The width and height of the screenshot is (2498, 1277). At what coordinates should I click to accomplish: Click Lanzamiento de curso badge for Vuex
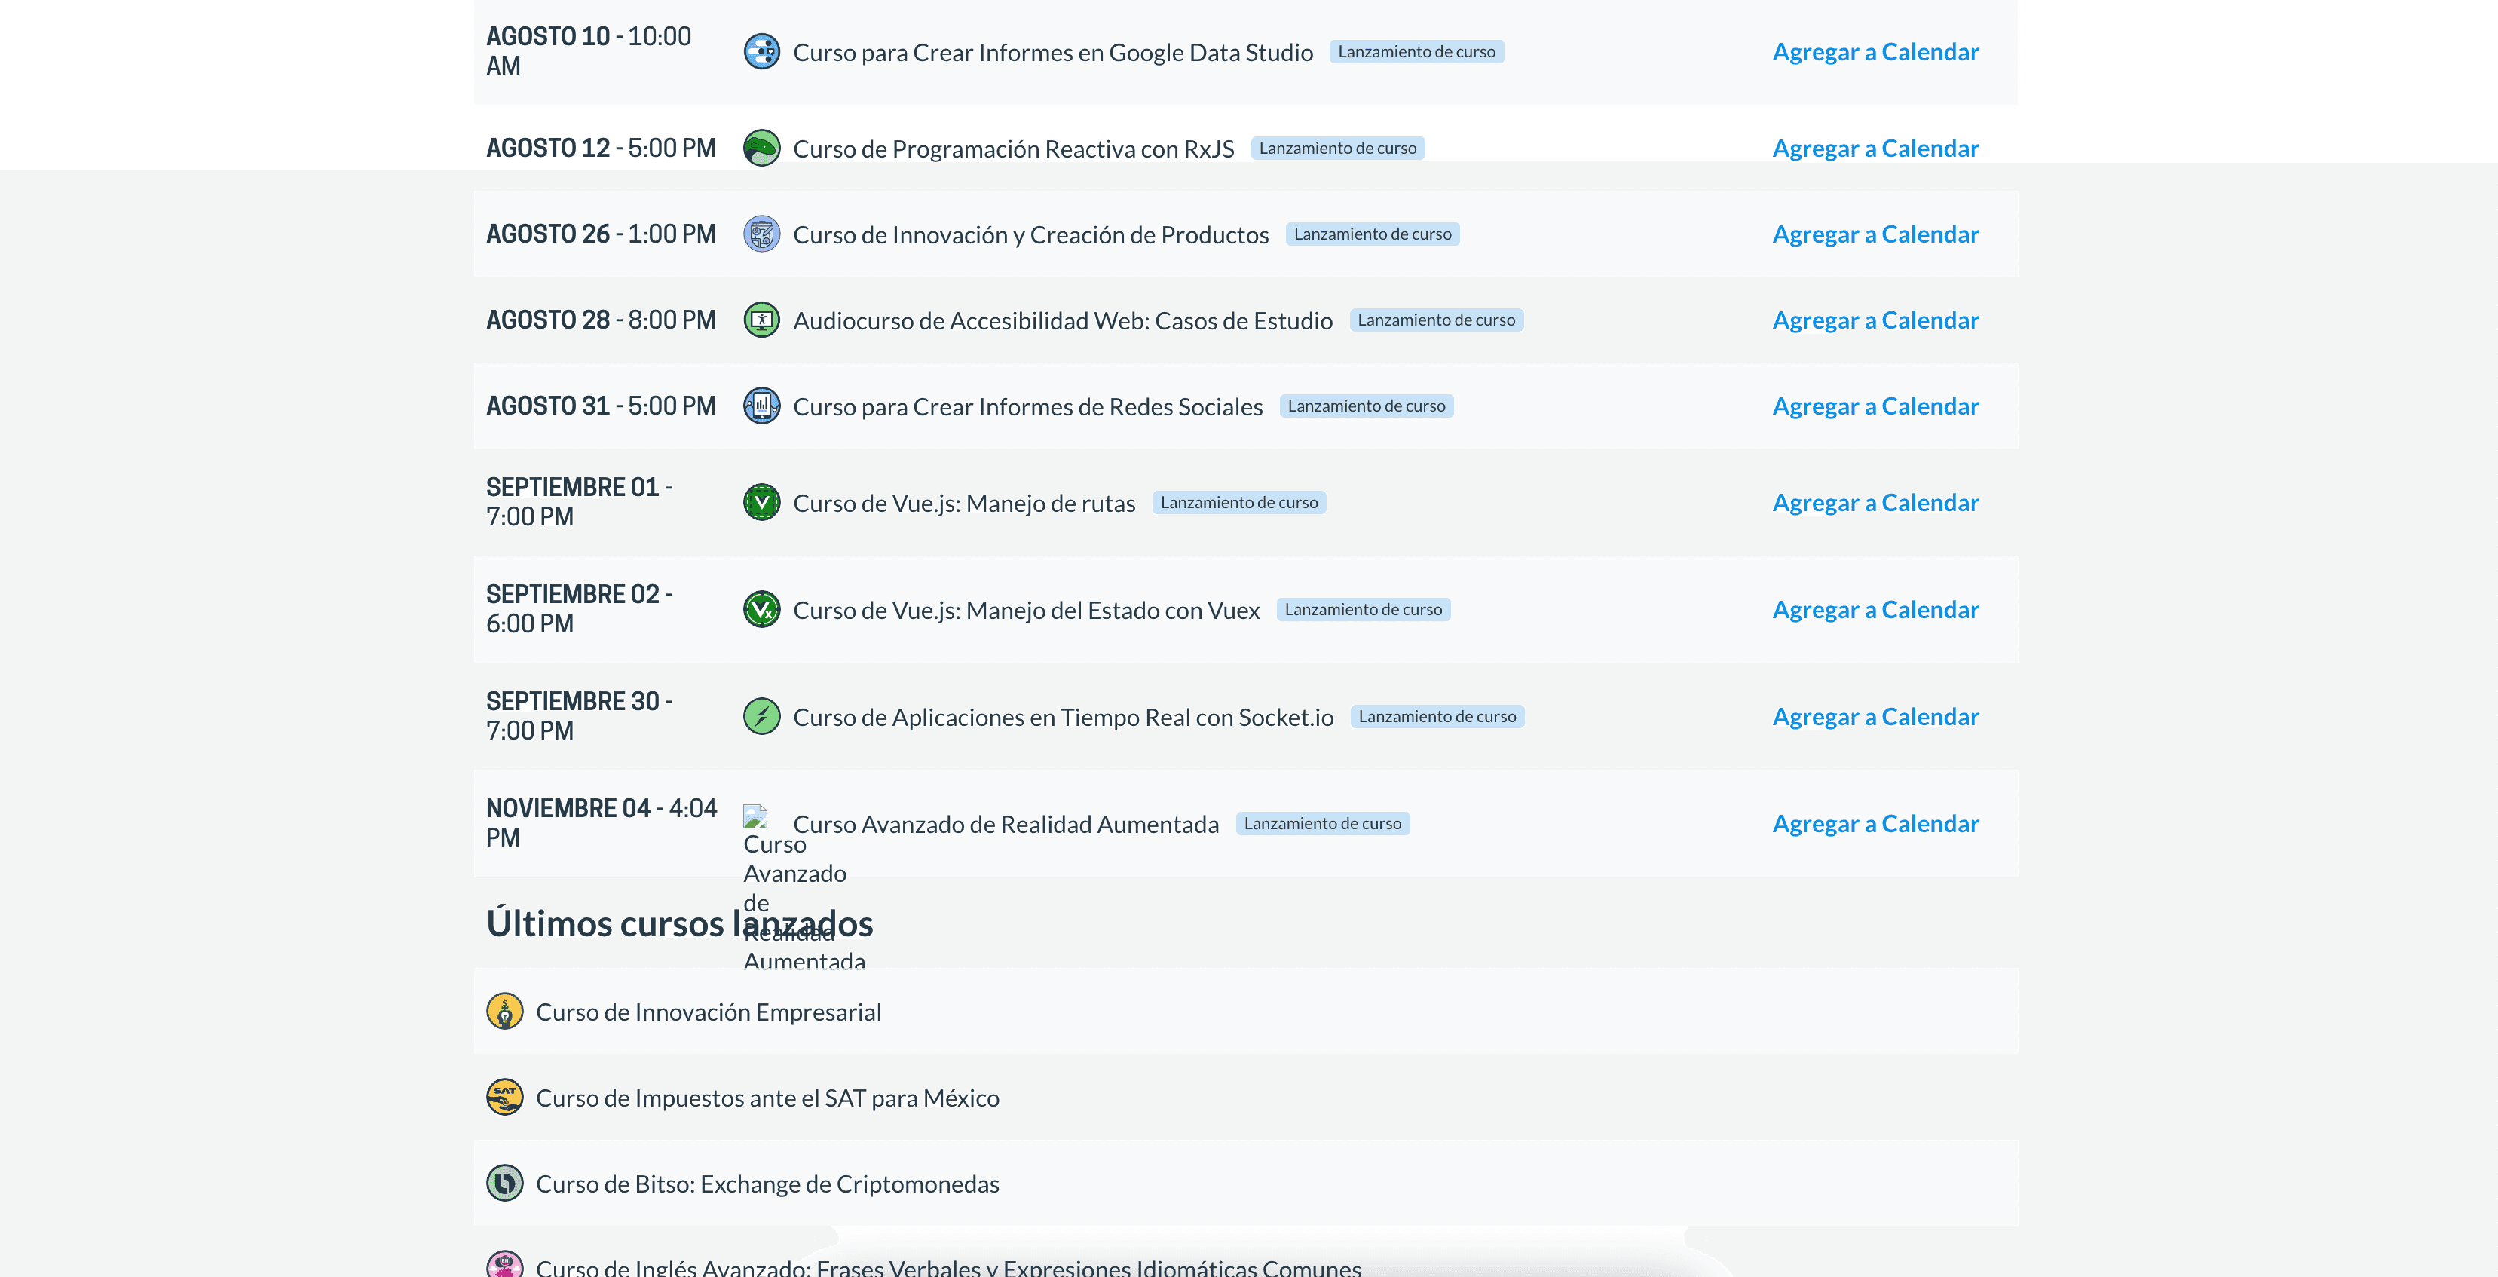pyautogui.click(x=1364, y=610)
